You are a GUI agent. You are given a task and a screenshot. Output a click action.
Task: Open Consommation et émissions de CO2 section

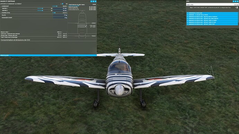tap(15, 40)
